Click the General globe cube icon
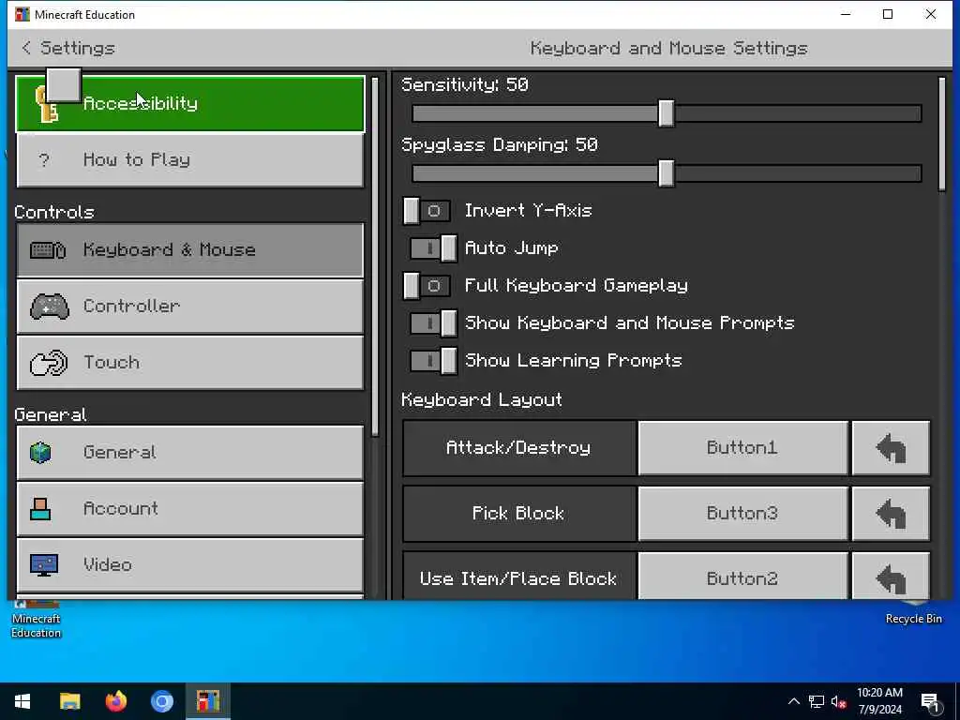 (x=40, y=453)
